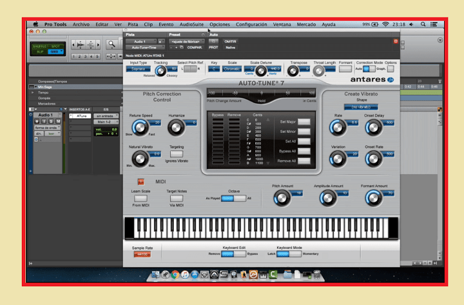Image resolution: width=464 pixels, height=305 pixels.
Task: Open iTunes from the dock
Action: click(185, 275)
